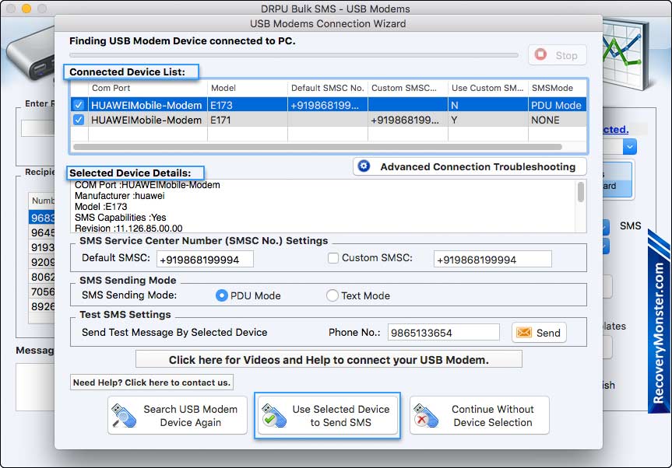Image resolution: width=672 pixels, height=468 pixels.
Task: Enable the Custom SMSC checkbox
Action: [x=333, y=258]
